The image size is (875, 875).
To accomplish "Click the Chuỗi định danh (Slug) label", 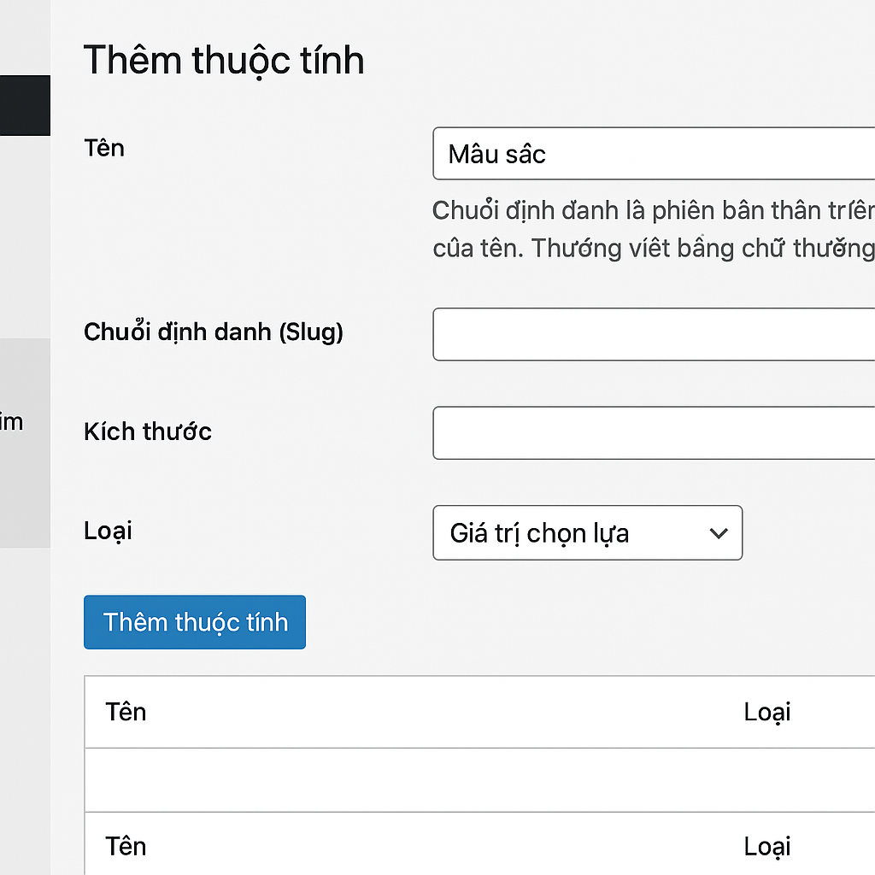I will [213, 332].
